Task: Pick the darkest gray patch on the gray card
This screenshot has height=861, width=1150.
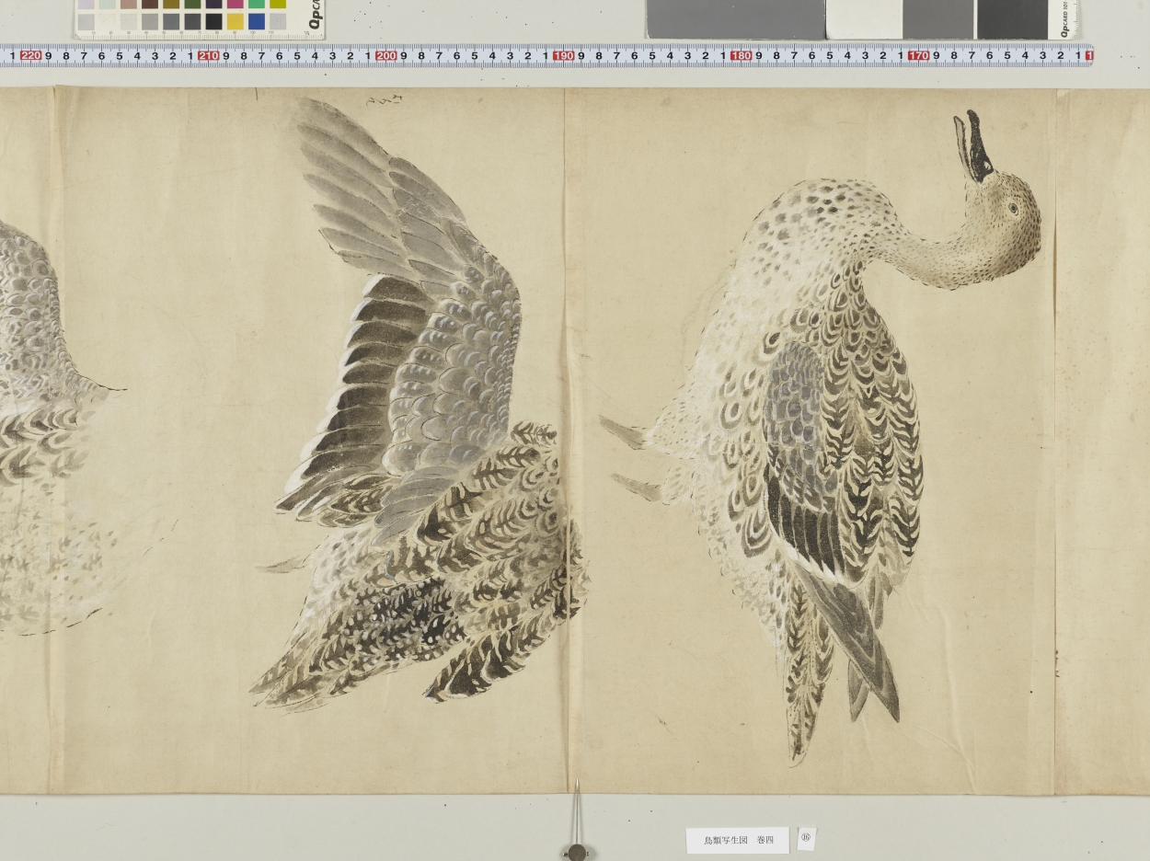Action: [x=1012, y=18]
